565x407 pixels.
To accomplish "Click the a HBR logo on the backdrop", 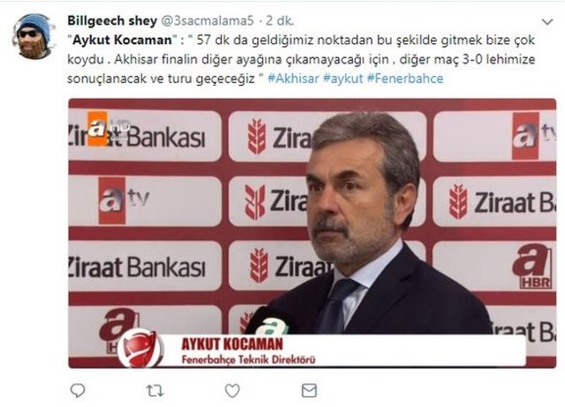I will 532,267.
